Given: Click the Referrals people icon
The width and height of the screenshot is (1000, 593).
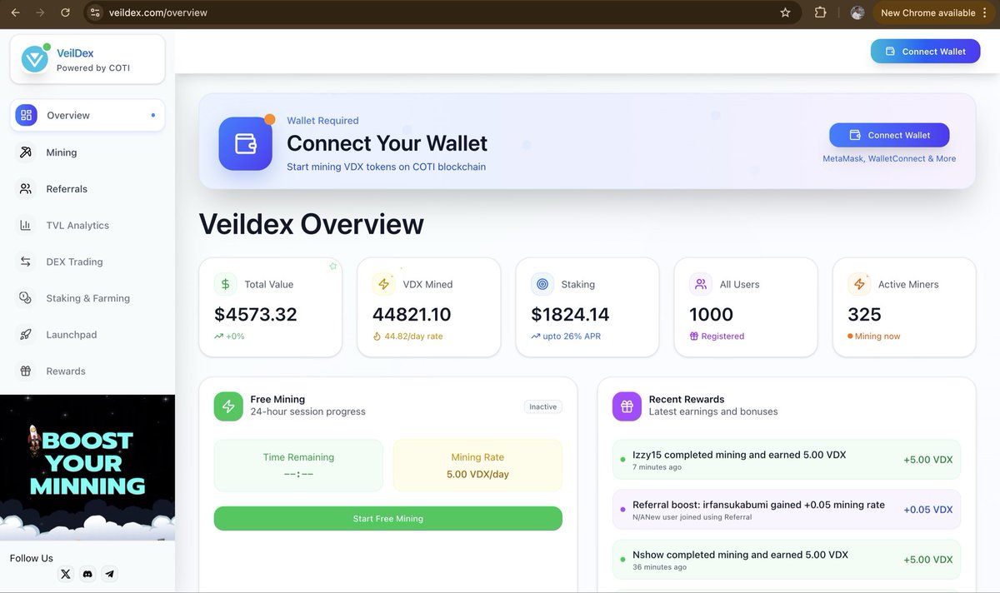Looking at the screenshot, I should (26, 189).
